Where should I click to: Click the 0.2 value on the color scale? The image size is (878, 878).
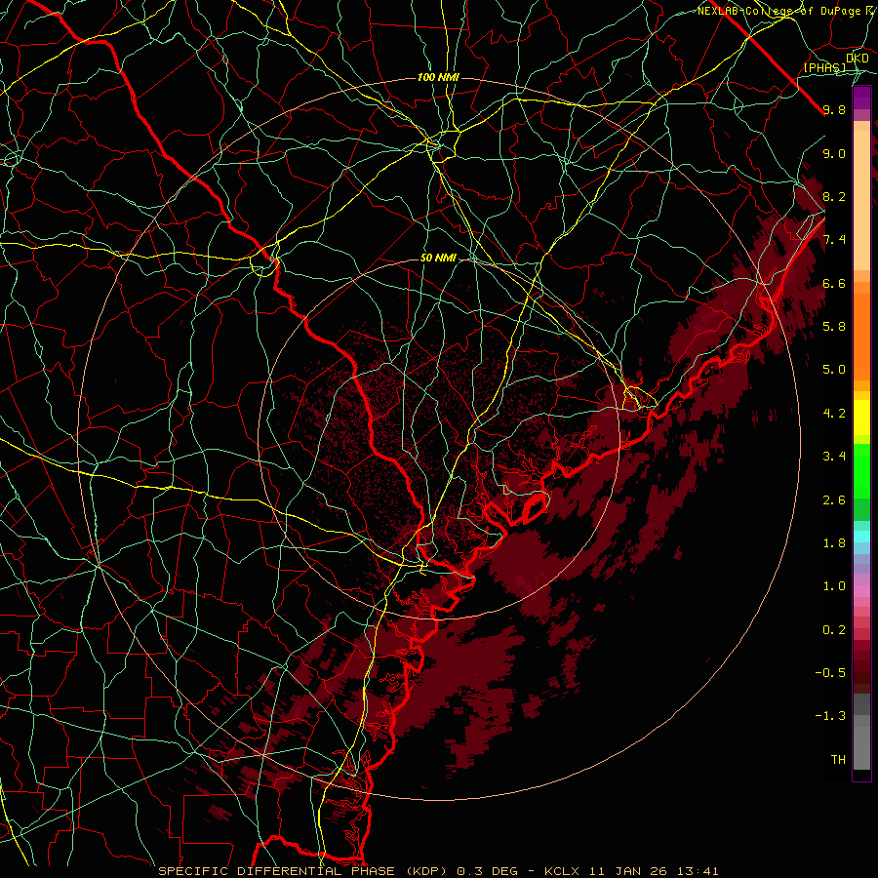(x=834, y=630)
